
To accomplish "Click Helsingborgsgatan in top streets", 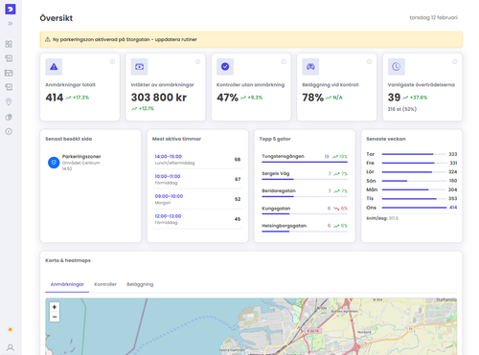I will coord(285,226).
